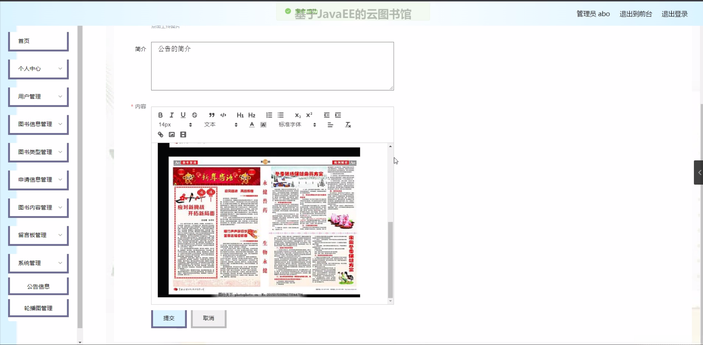Expand the 用户管理 sidebar menu
The height and width of the screenshot is (345, 703).
(x=38, y=96)
